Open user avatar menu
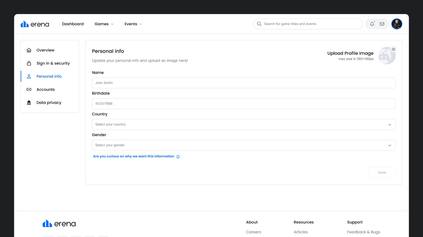The width and height of the screenshot is (423, 237). [397, 24]
